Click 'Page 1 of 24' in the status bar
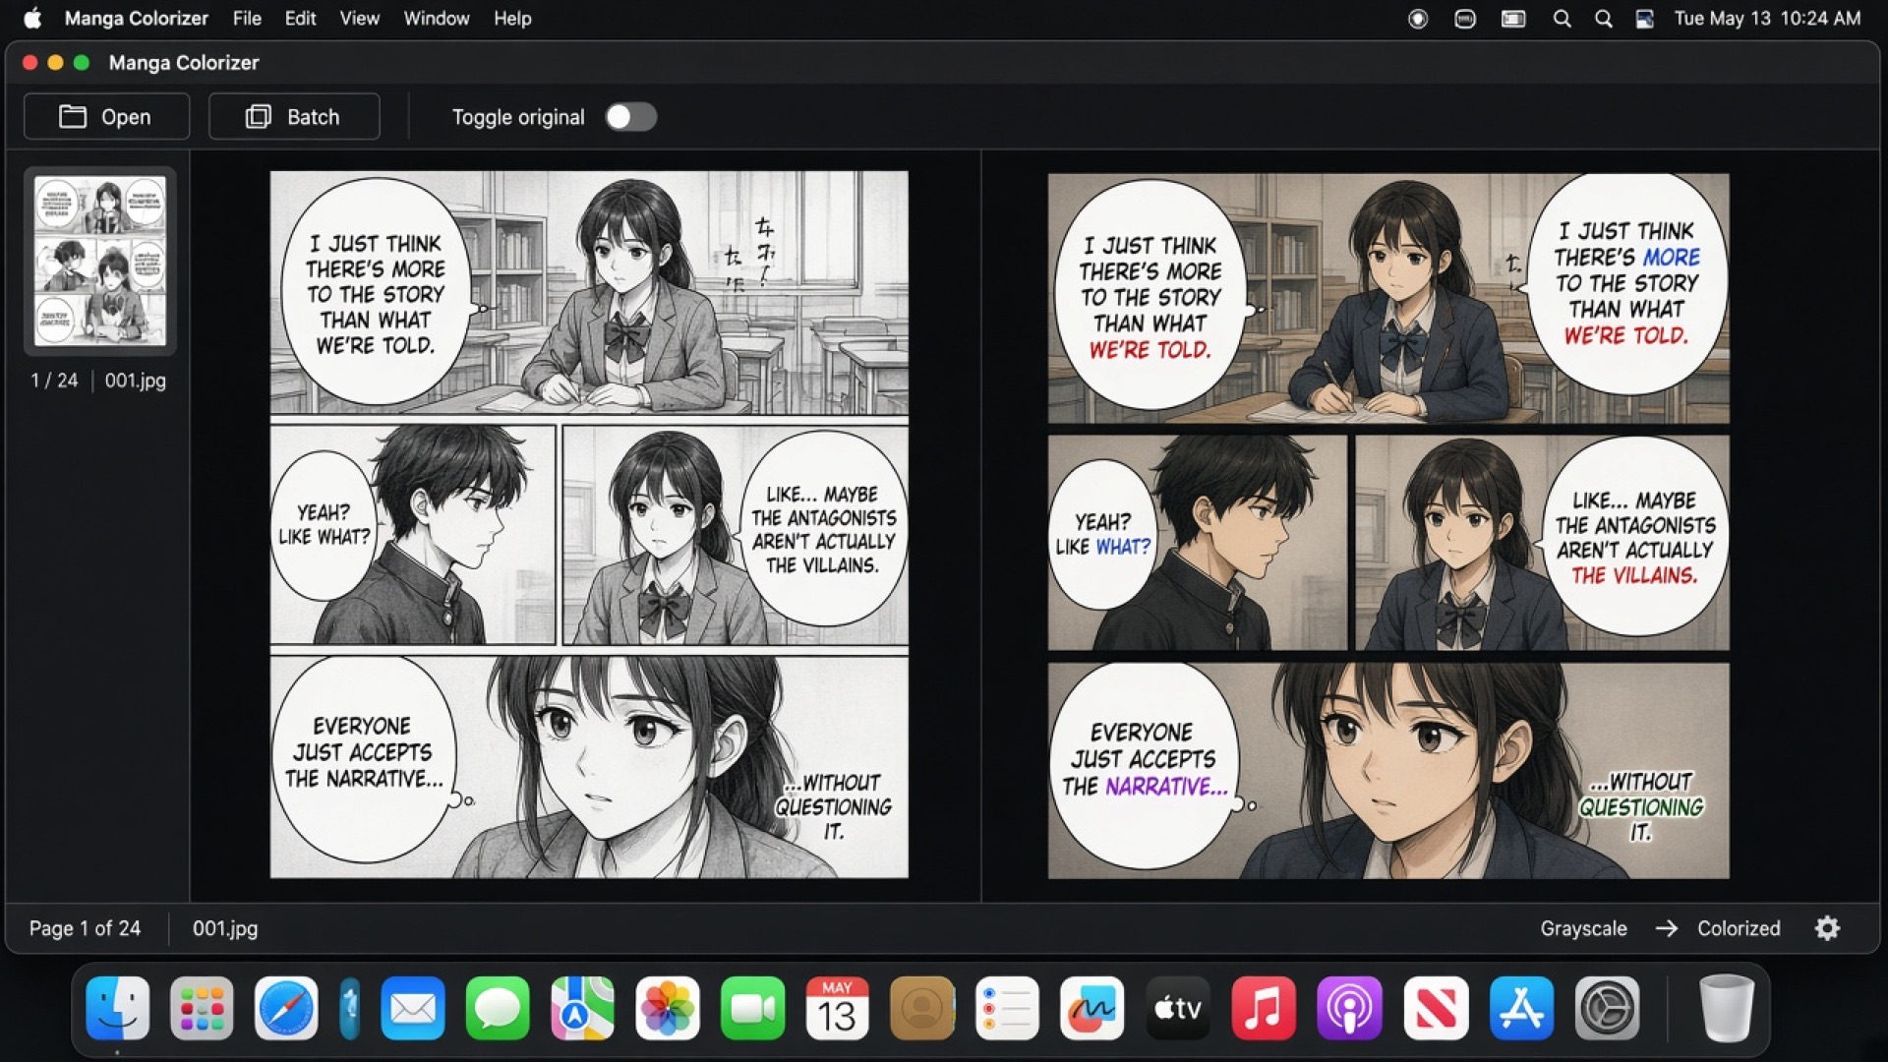 (85, 928)
